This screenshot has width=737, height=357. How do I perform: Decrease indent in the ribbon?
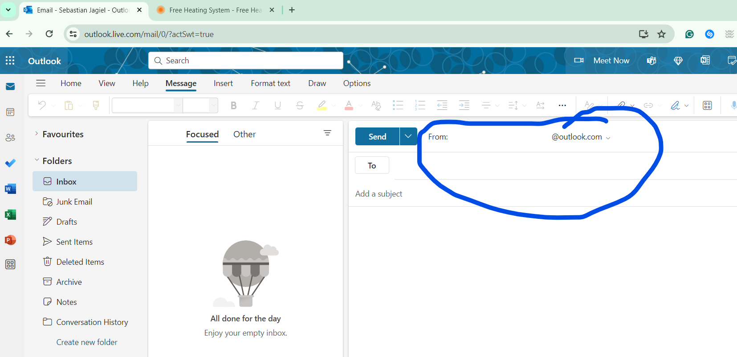pyautogui.click(x=442, y=105)
